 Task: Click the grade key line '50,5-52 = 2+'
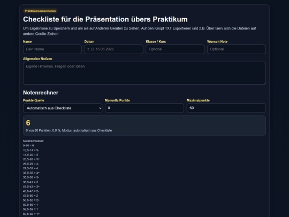tap(32, 200)
